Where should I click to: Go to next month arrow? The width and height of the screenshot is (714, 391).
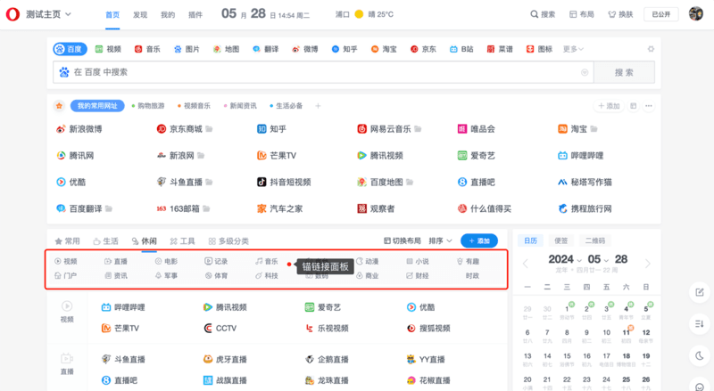pos(648,264)
